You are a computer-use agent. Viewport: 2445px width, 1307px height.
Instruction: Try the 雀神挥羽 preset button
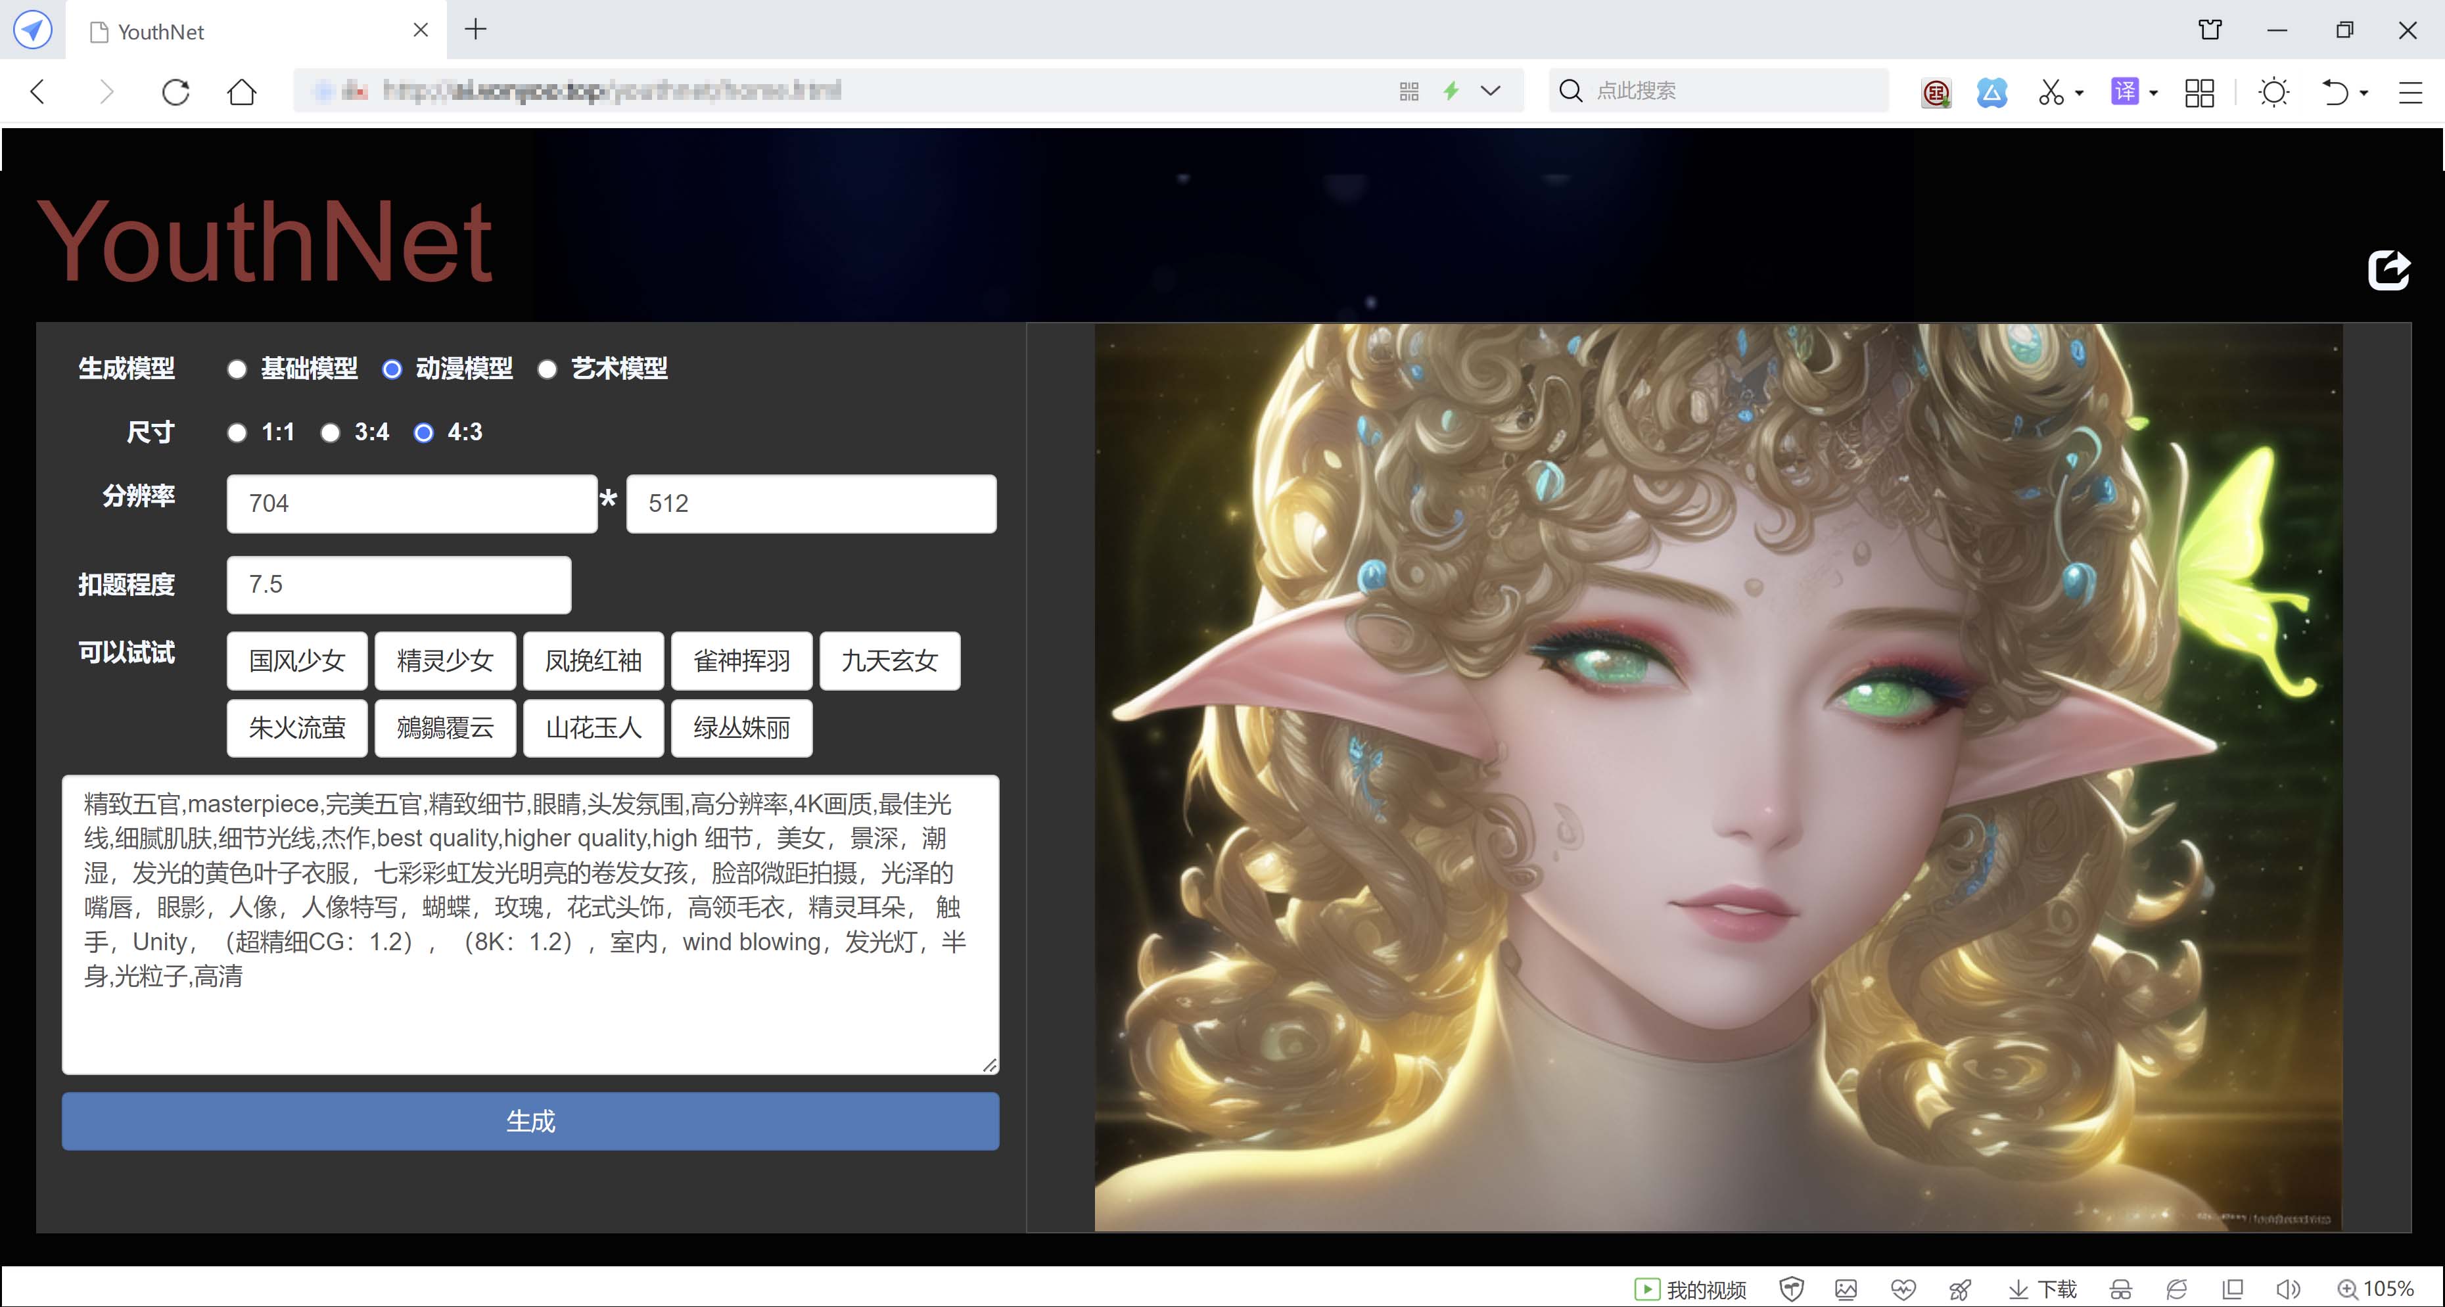pyautogui.click(x=741, y=660)
